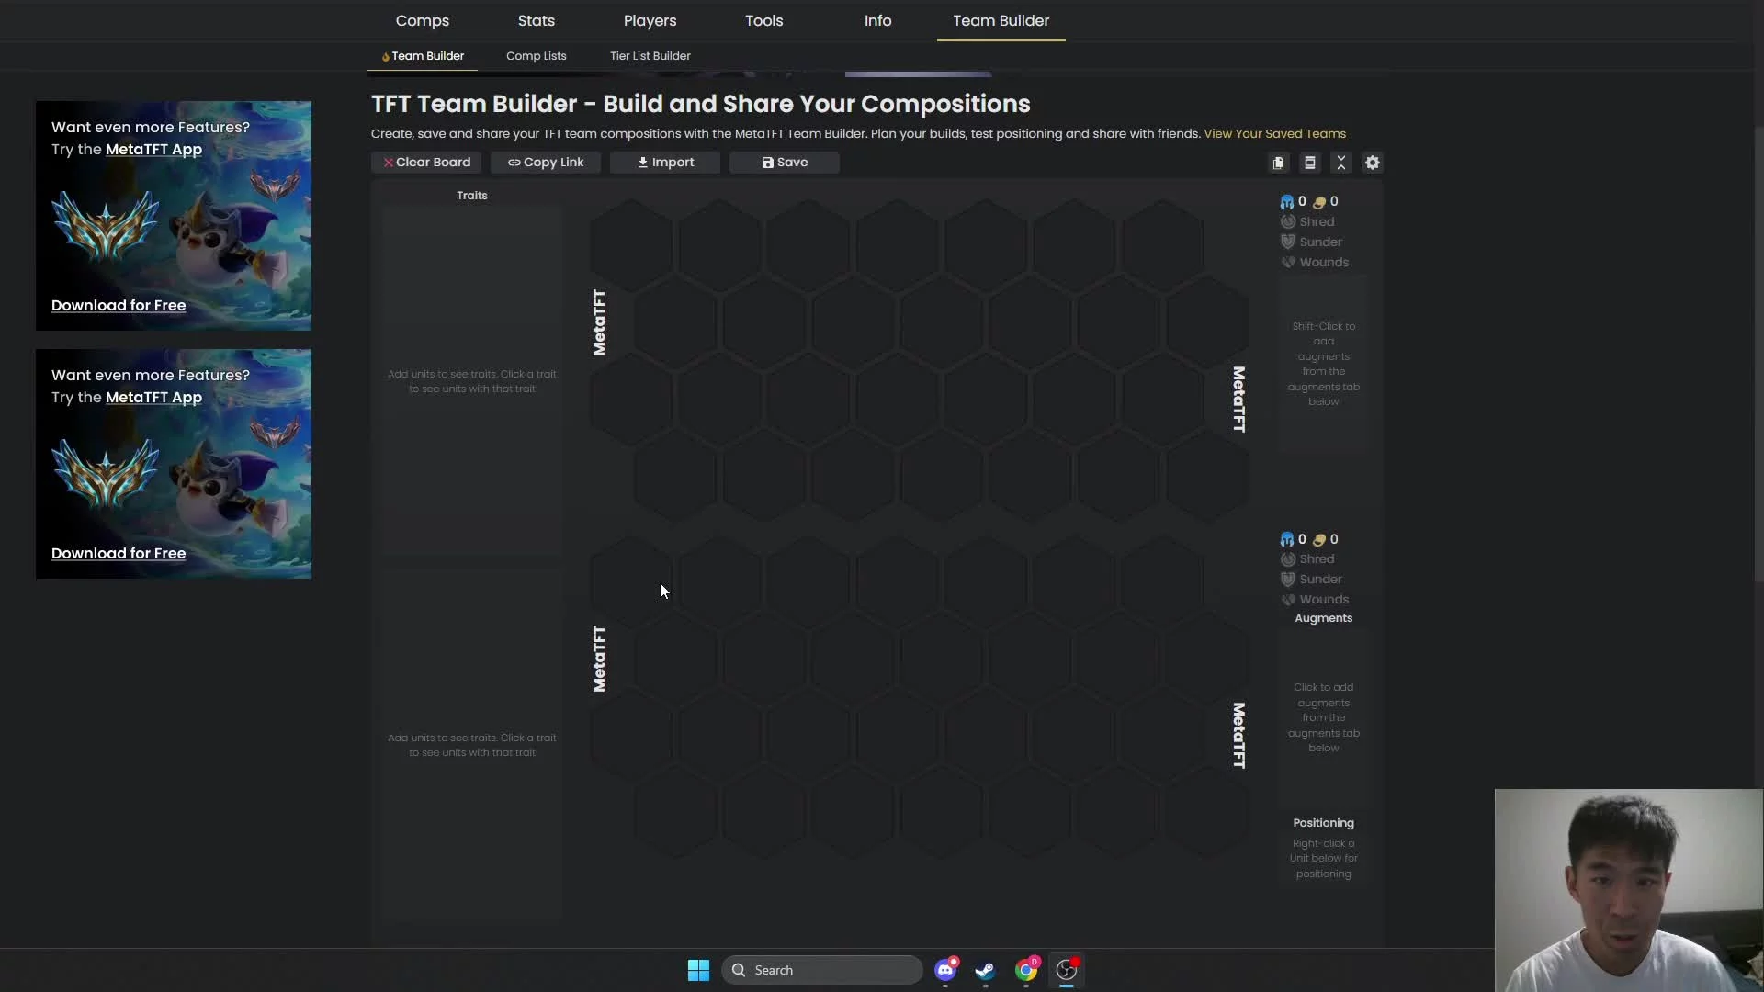
Task: Open the Import dialog
Action: pos(666,163)
